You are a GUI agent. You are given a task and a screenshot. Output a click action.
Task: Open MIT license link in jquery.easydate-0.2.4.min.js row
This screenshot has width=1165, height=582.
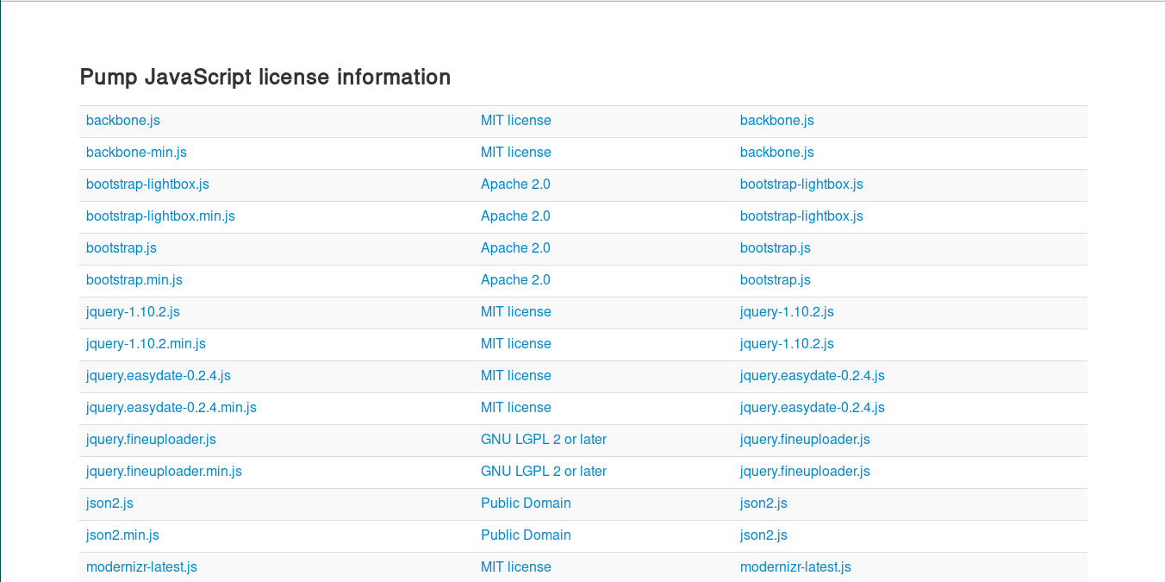[516, 408]
